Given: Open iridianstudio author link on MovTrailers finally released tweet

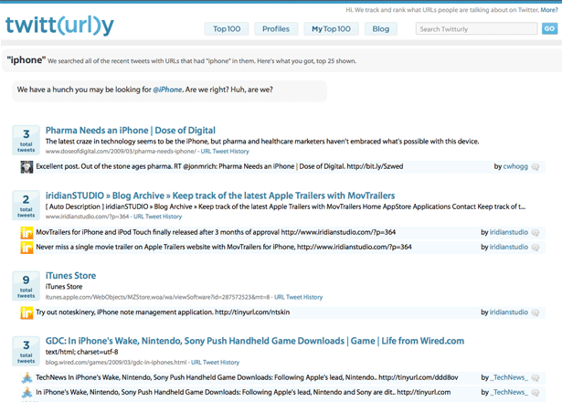Looking at the screenshot, I should click(x=509, y=232).
